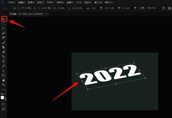Focus the vertical skew 0.00 field

pyautogui.click(x=129, y=8)
